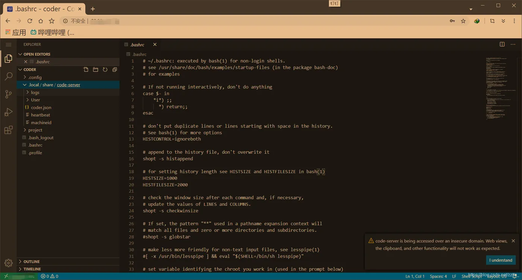The image size is (522, 280).
Task: Click Ln 1, Col 1 in status bar
Action: coord(415,276)
